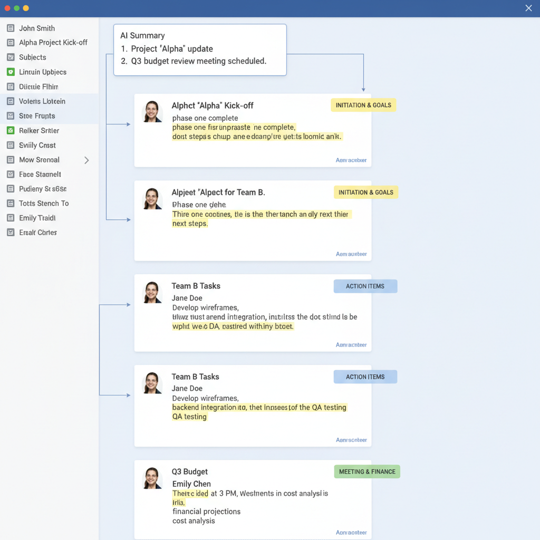Click the green icon beside Relker Sritter
This screenshot has width=540, height=540.
11,130
